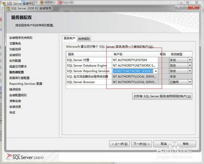Click the 帐户名 column header

pyautogui.click(x=118, y=54)
